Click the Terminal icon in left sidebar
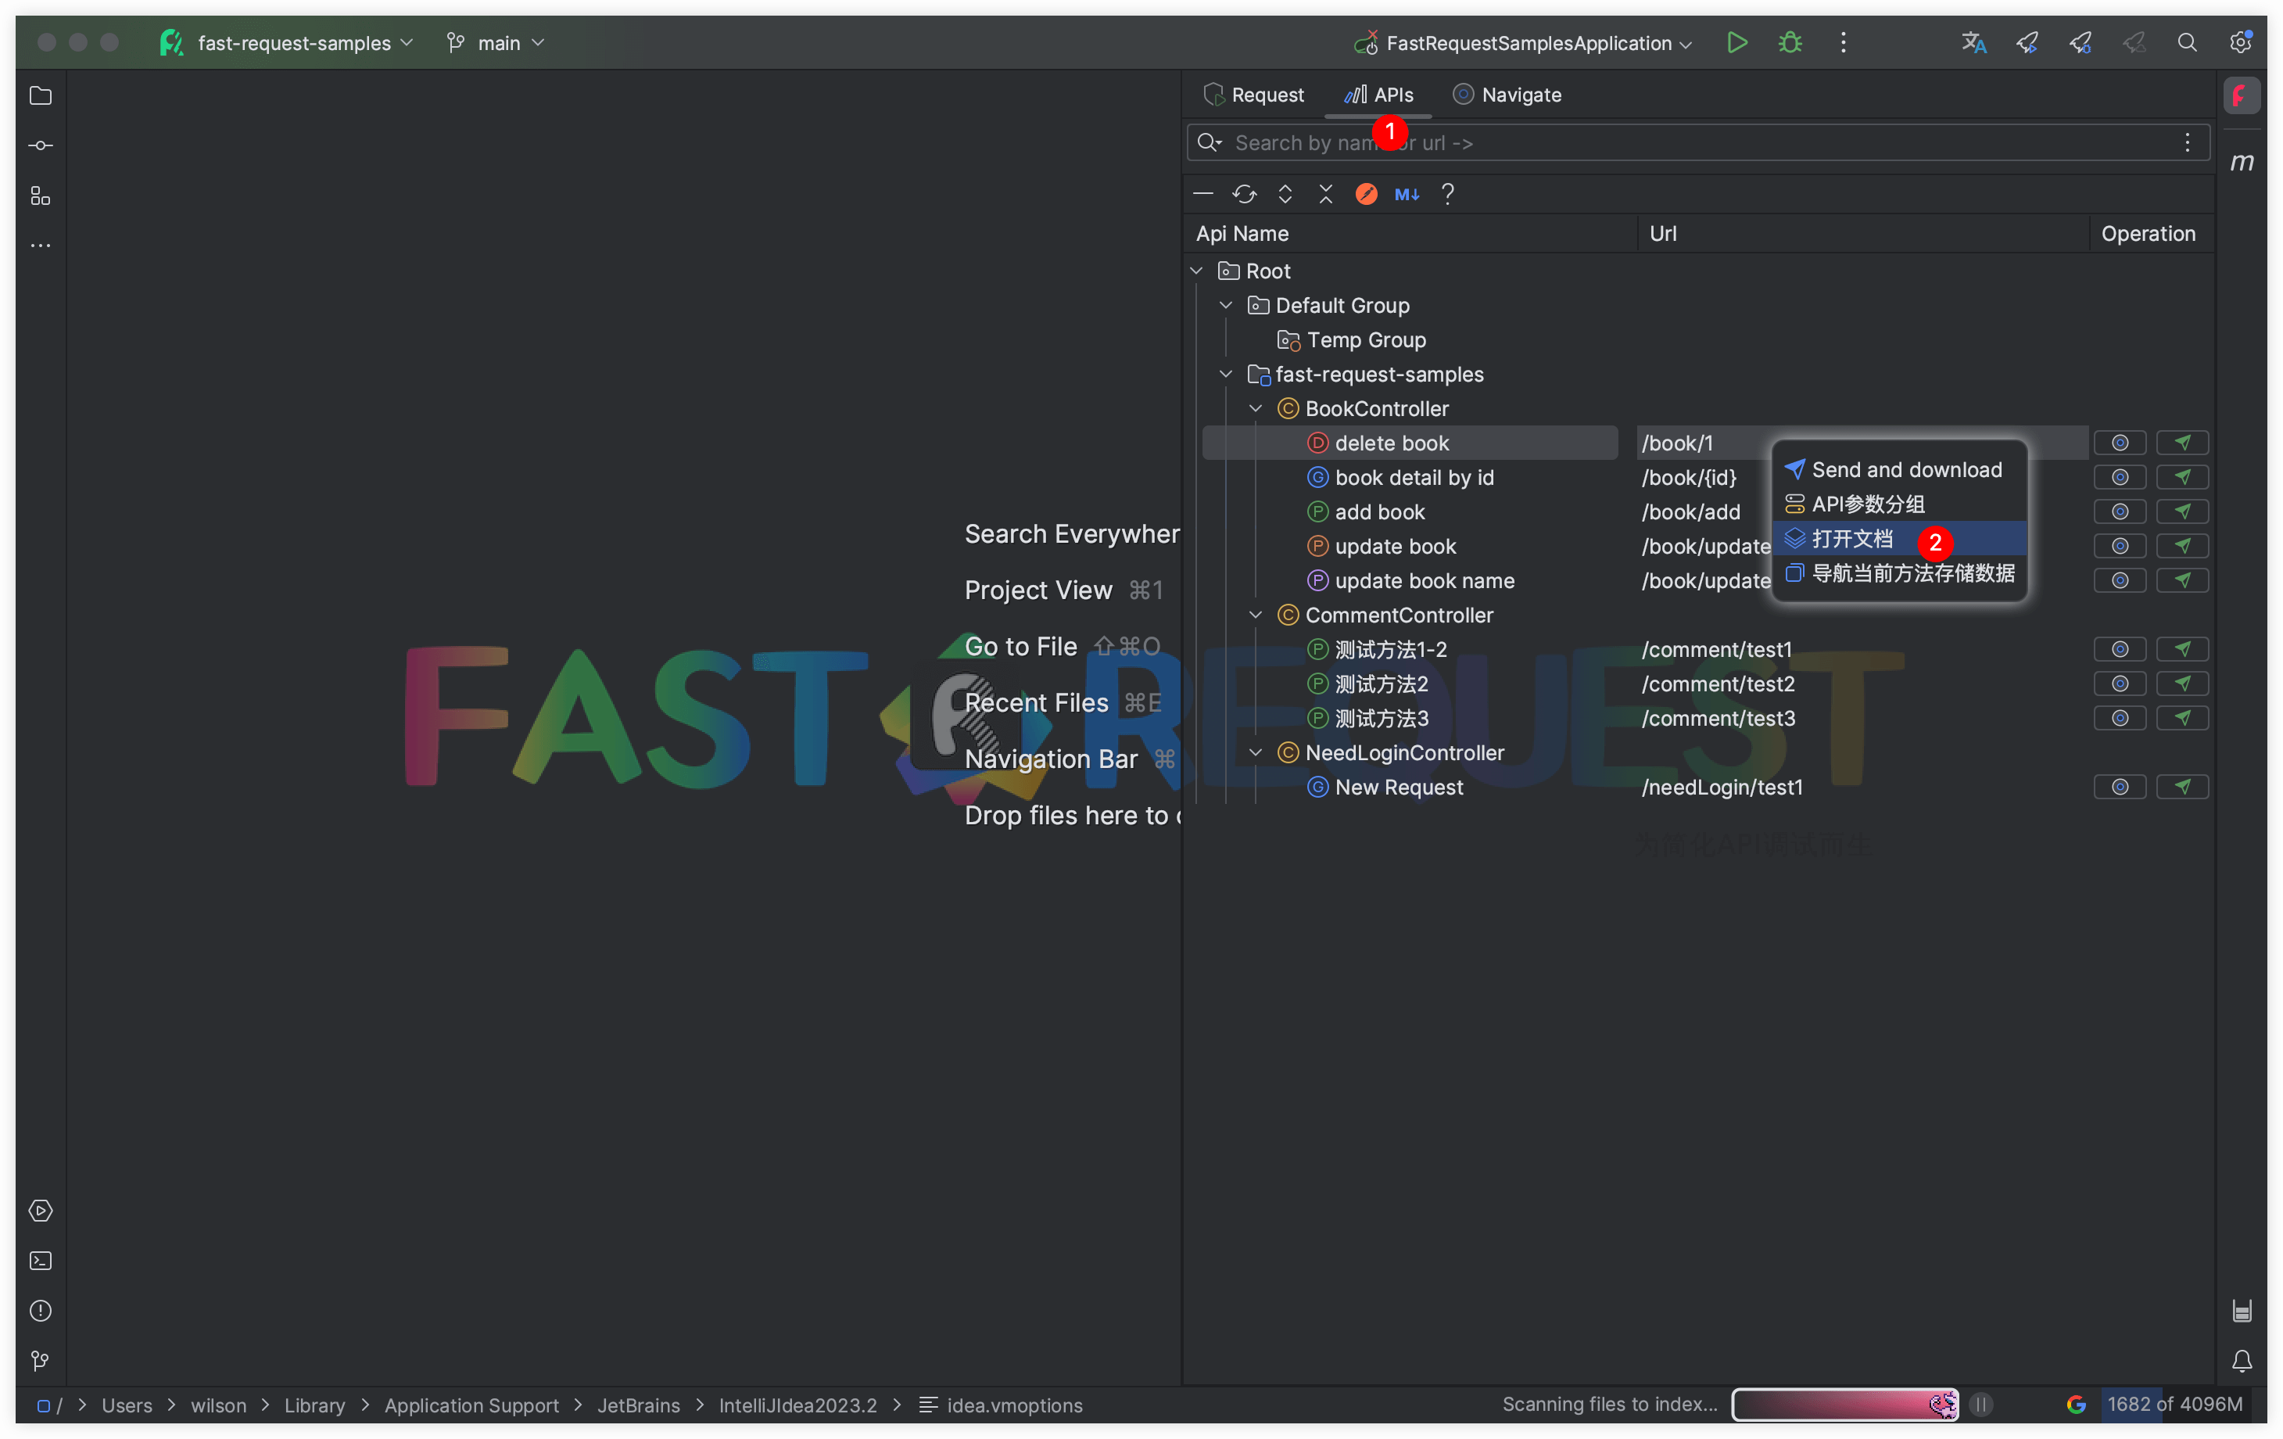The image size is (2283, 1439). (x=40, y=1261)
